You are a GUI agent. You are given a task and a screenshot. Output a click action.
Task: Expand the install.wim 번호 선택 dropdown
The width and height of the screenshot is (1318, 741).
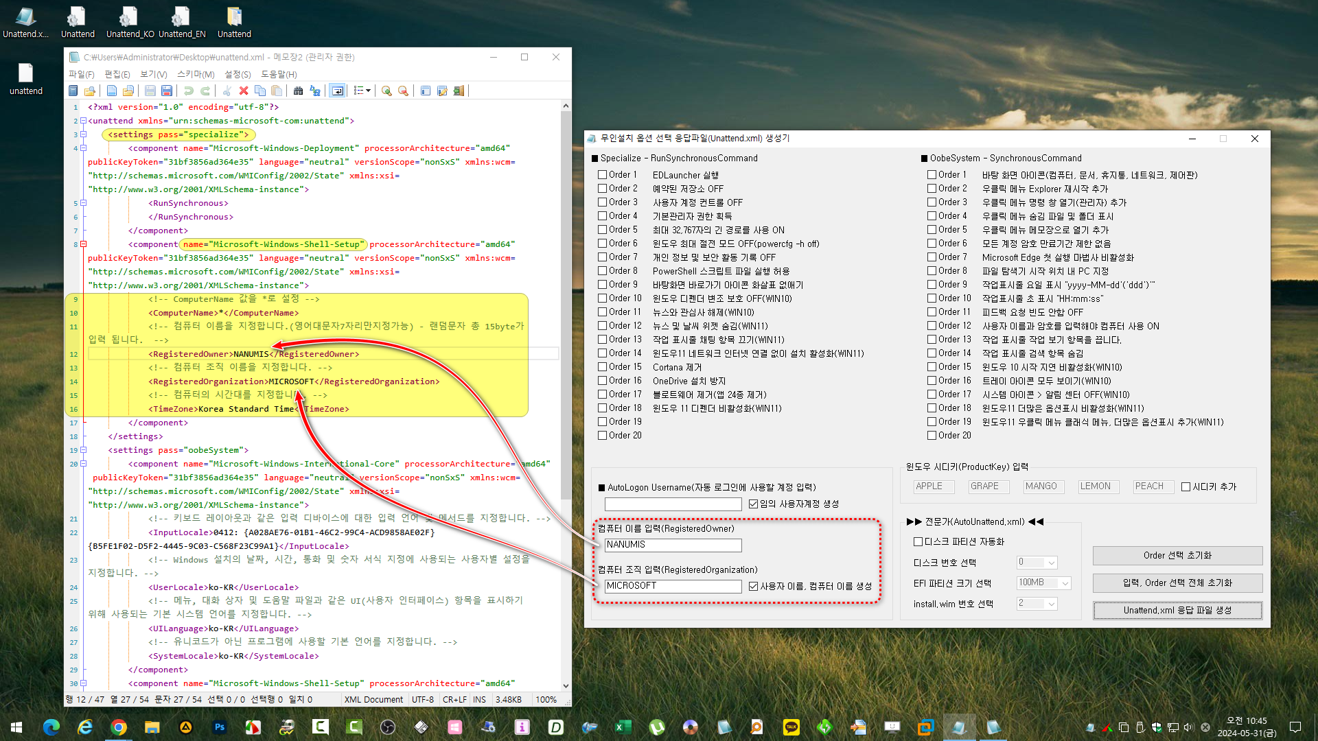(1051, 604)
